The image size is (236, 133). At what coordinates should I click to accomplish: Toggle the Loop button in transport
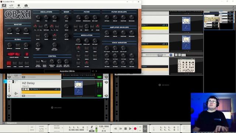click(x=145, y=129)
